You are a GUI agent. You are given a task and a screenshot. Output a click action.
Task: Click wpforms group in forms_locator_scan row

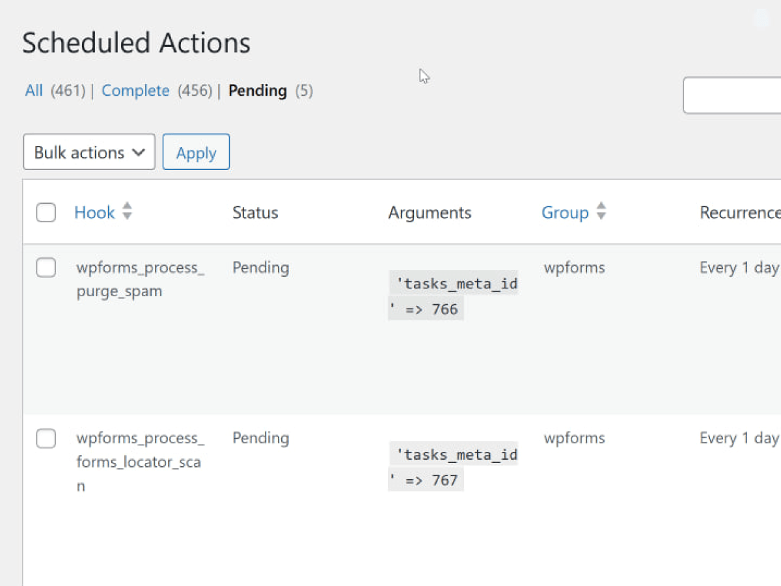coord(574,438)
